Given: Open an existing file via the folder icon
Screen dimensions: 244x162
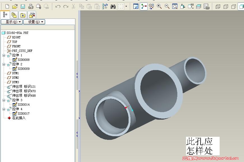Looking at the screenshot, I should [x=15, y=6].
